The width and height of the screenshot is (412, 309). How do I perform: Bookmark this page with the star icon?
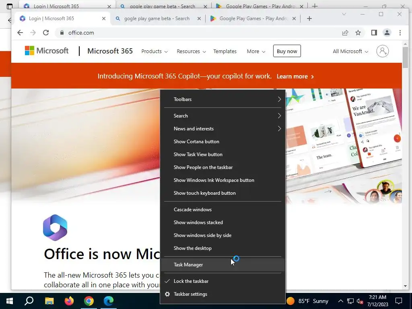point(358,33)
